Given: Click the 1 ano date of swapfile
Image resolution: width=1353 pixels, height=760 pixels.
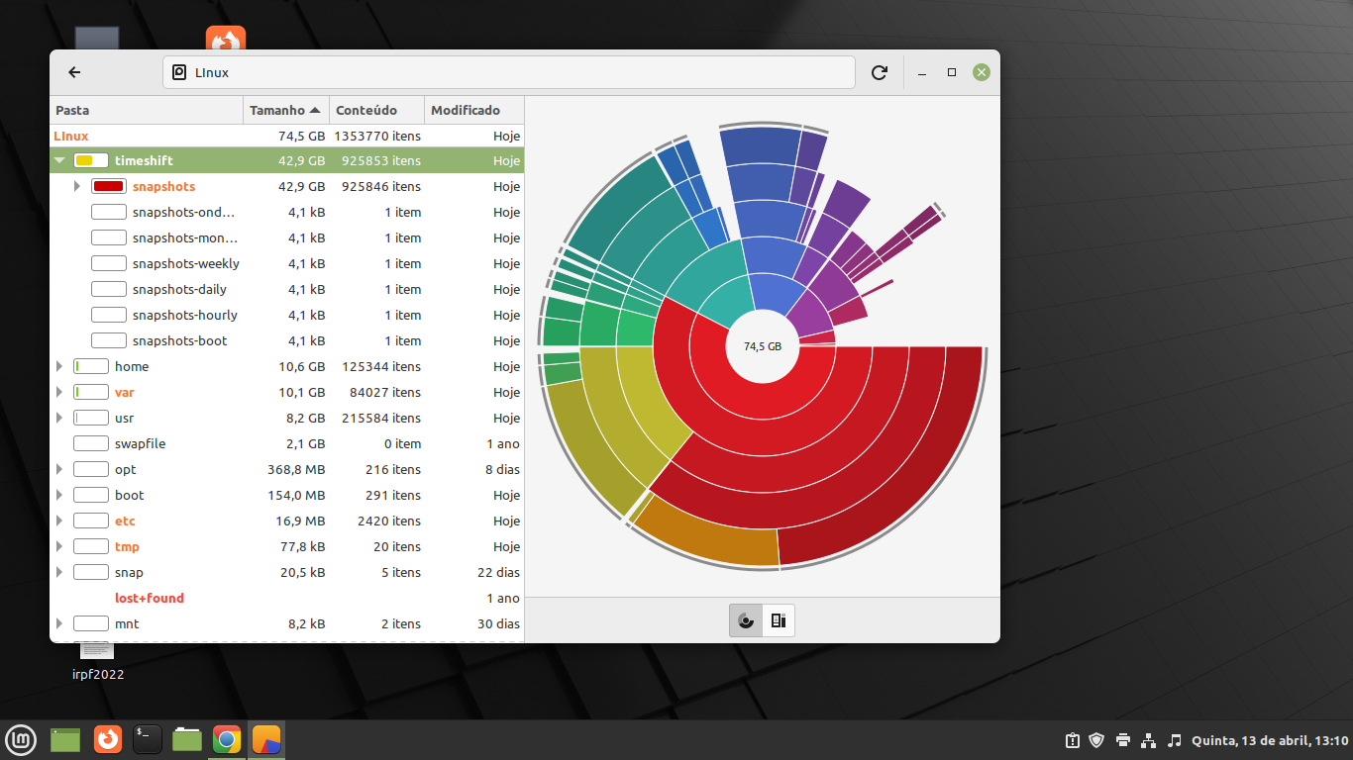Looking at the screenshot, I should pyautogui.click(x=503, y=443).
